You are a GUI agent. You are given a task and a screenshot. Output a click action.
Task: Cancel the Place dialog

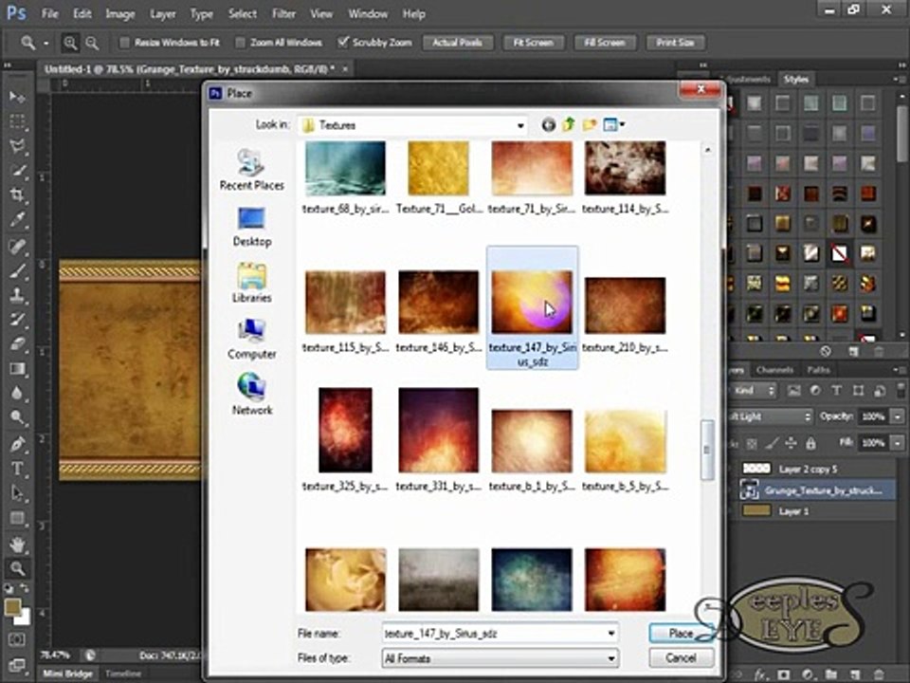pos(681,658)
